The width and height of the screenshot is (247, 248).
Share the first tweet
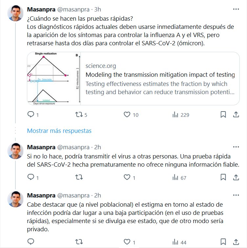tap(236, 114)
